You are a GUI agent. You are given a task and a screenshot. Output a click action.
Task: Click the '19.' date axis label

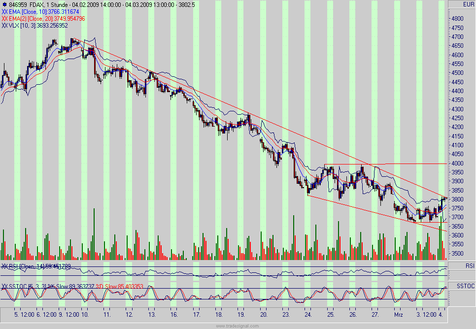click(241, 314)
